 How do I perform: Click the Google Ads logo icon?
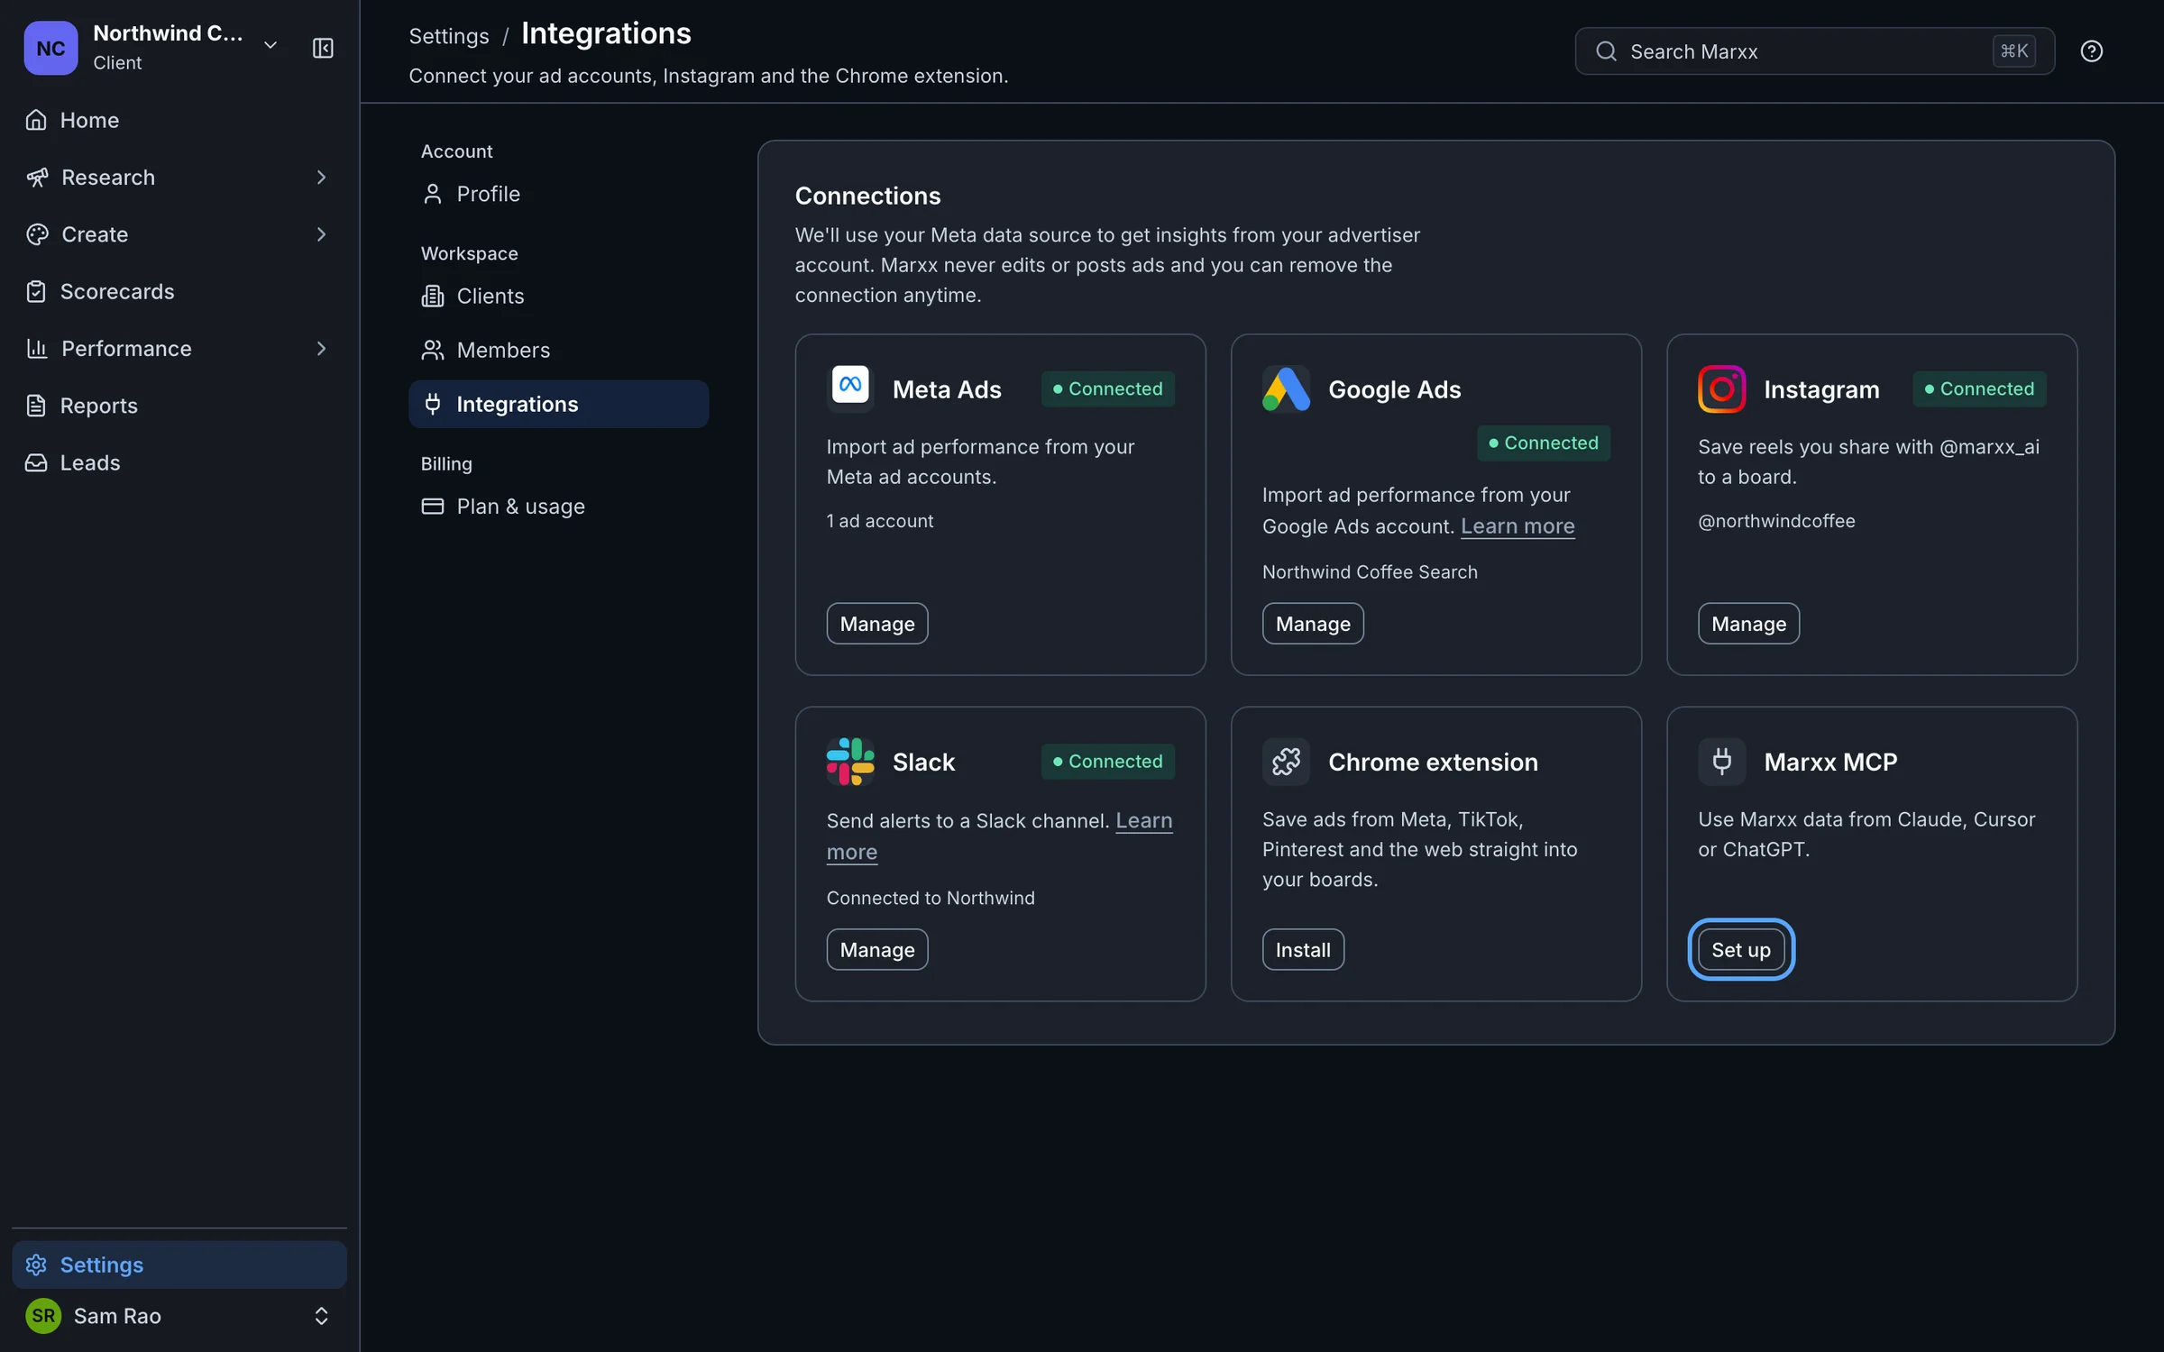coord(1286,388)
